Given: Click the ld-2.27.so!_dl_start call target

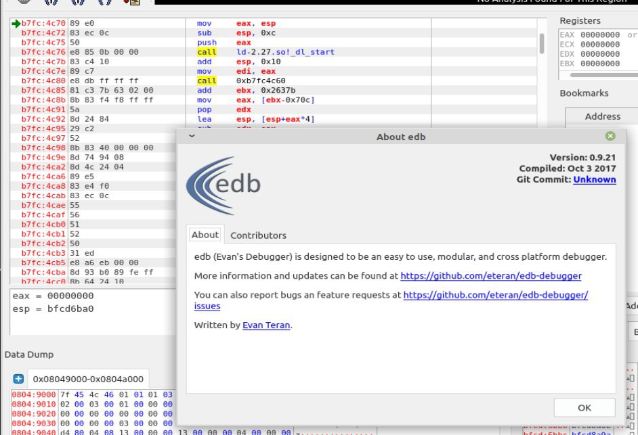Looking at the screenshot, I should pyautogui.click(x=285, y=52).
